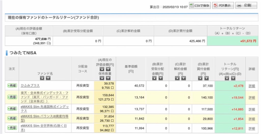Sort 累計解約金額 column descending
Image resolution: width=261 pixels, height=134 pixels.
[x=184, y=78]
